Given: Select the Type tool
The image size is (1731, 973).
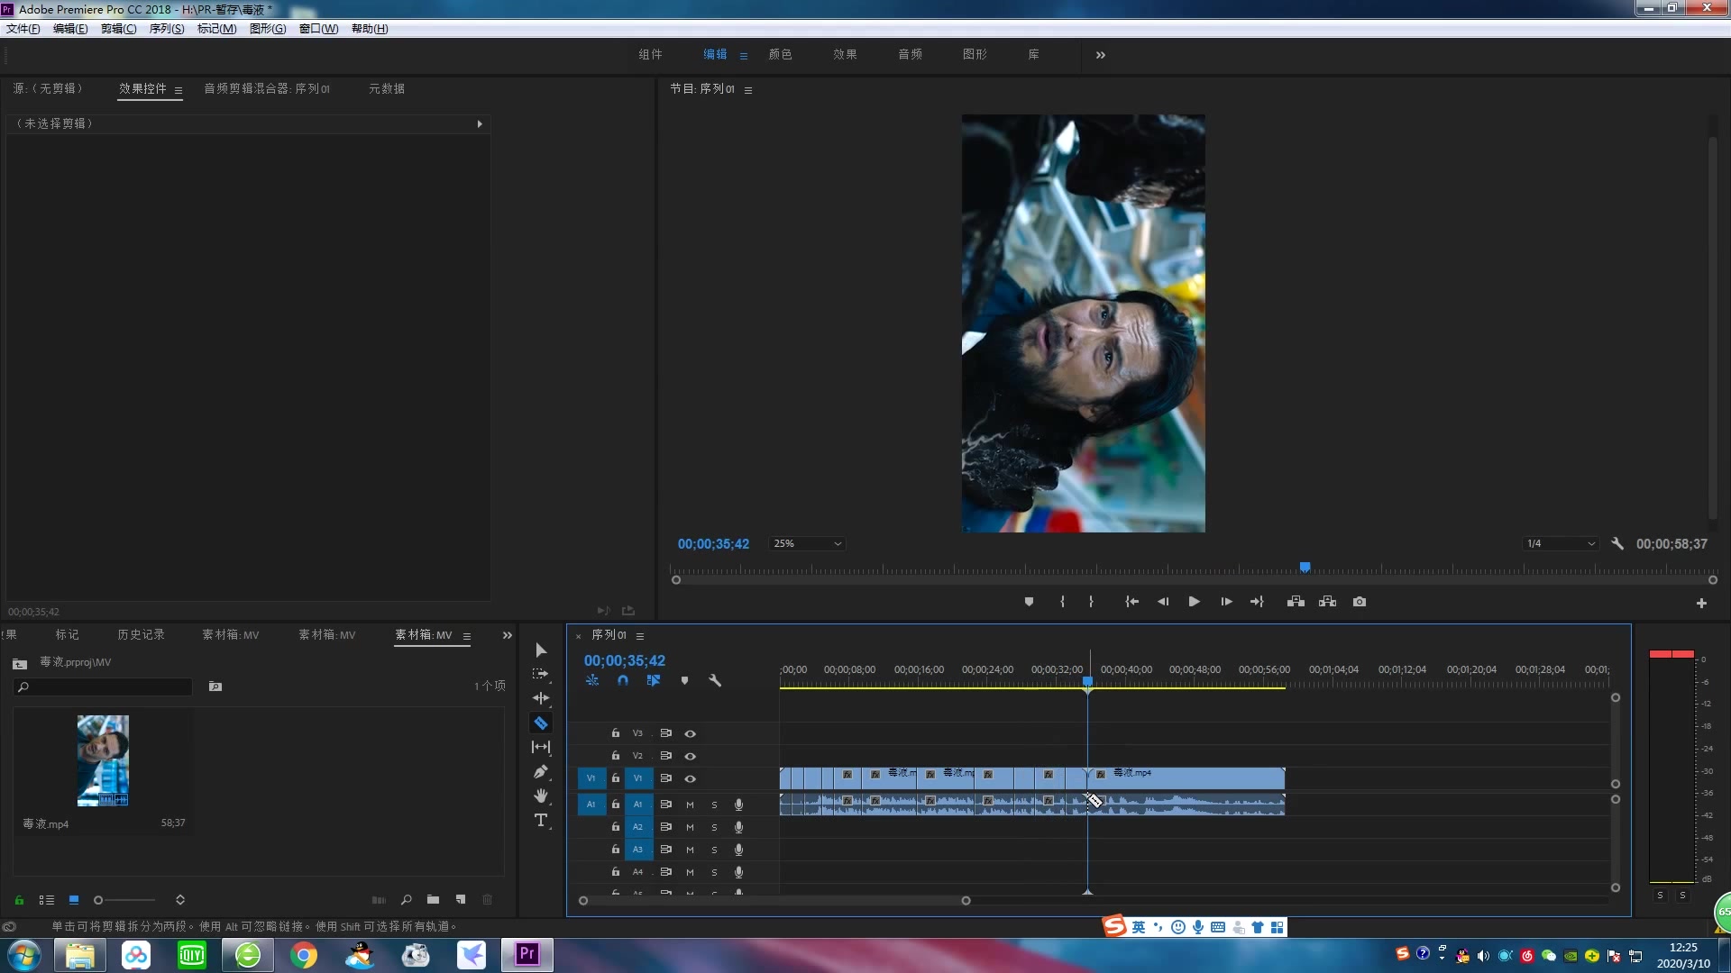Looking at the screenshot, I should click(x=541, y=820).
